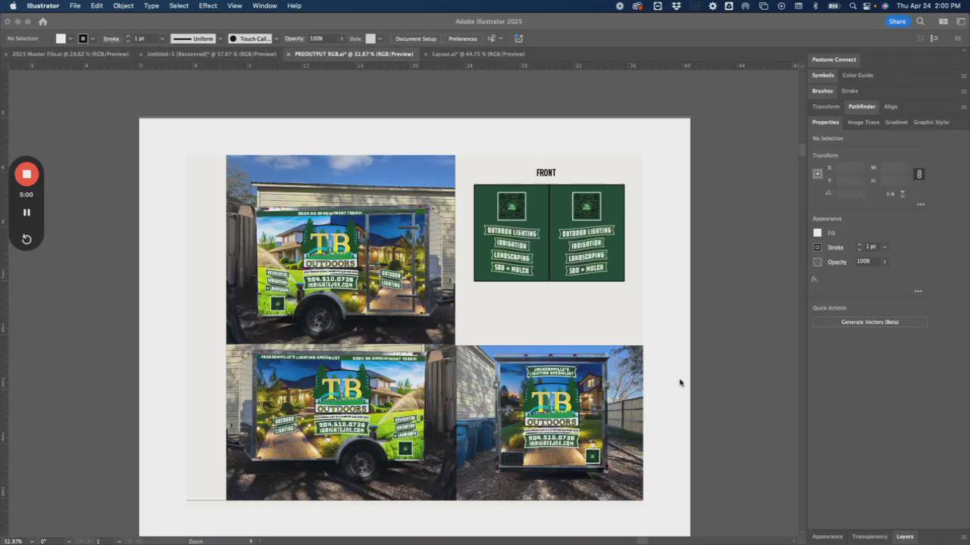Screen dimensions: 970x545
Task: Open the Touch Calligraphic brush dropdown
Action: (276, 39)
